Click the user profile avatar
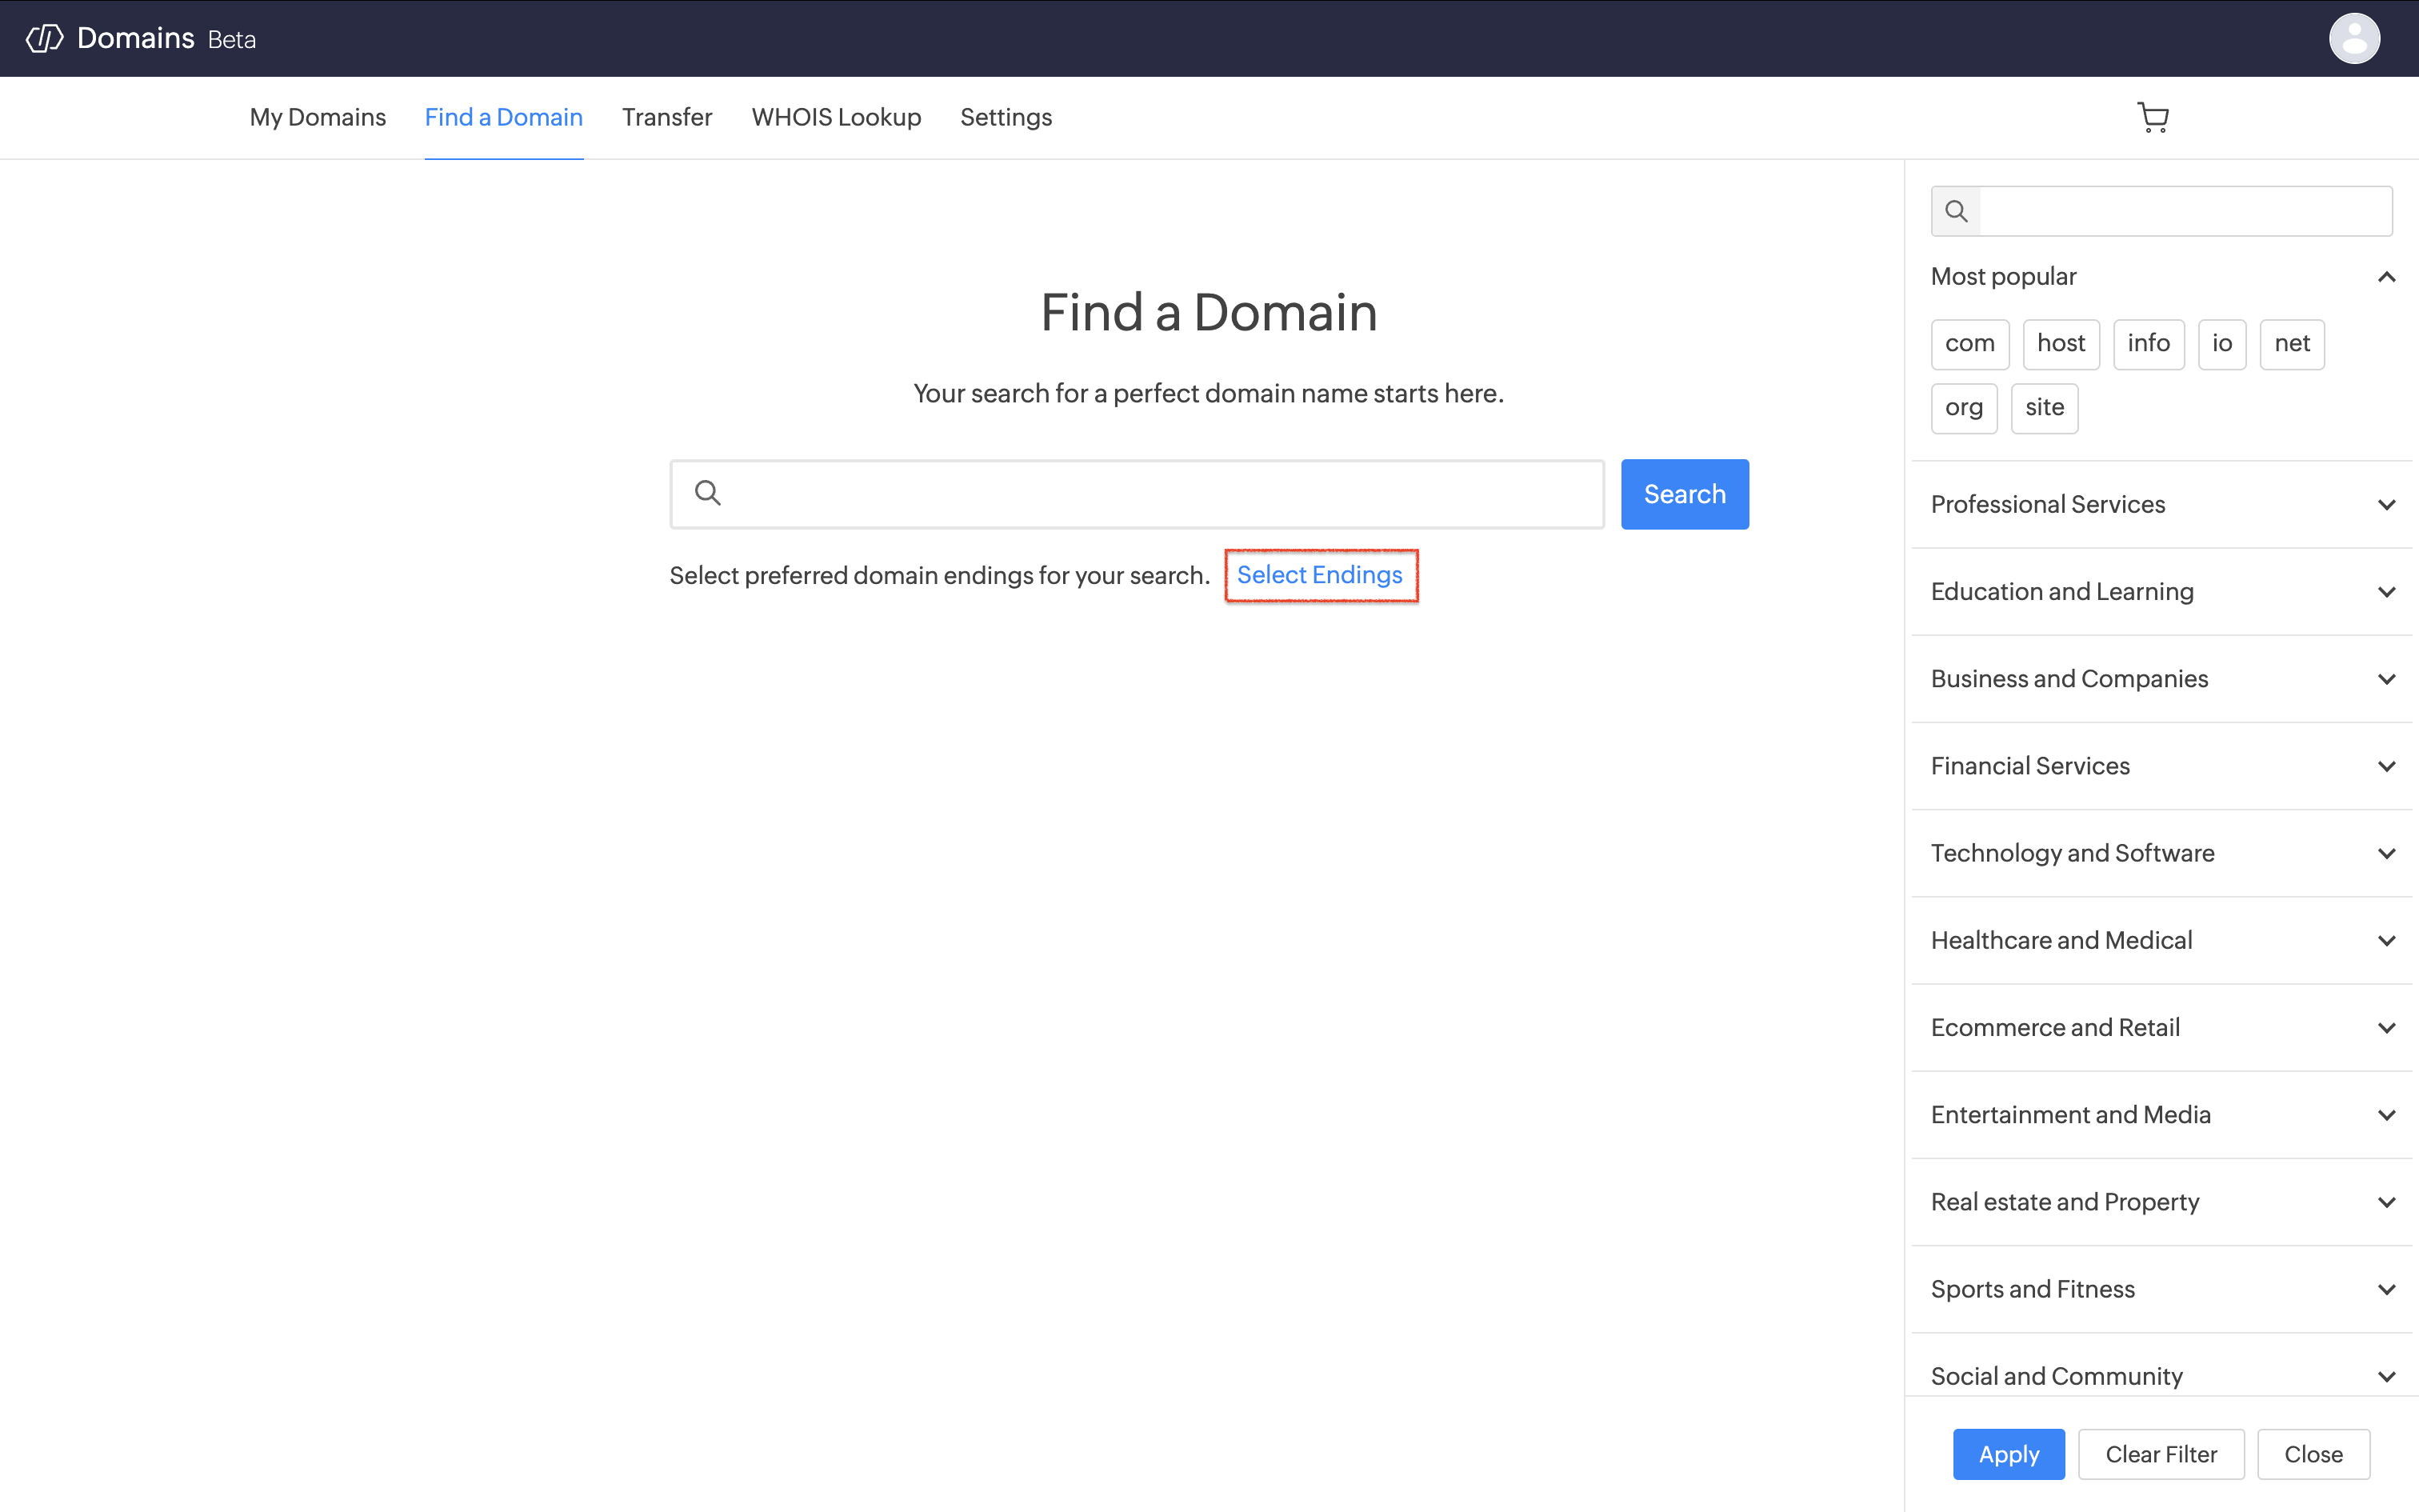Viewport: 2419px width, 1512px height. coord(2353,39)
